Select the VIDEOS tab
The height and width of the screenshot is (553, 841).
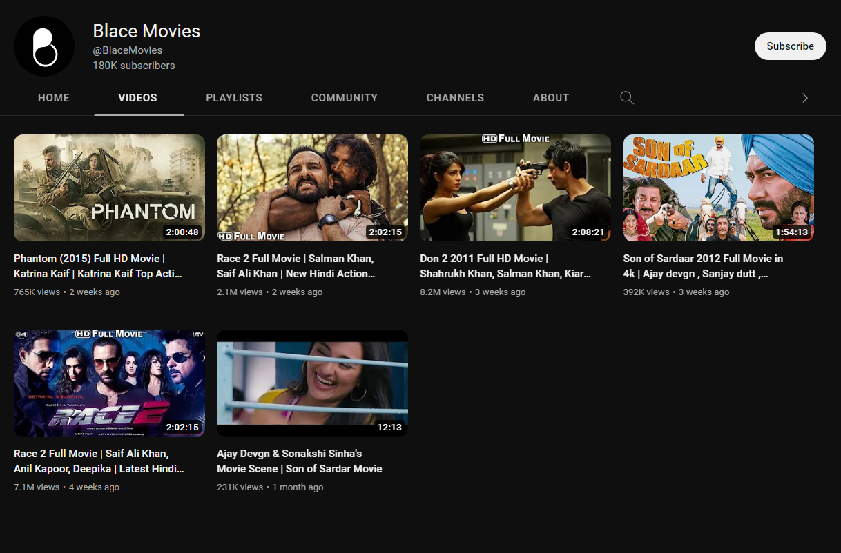137,98
